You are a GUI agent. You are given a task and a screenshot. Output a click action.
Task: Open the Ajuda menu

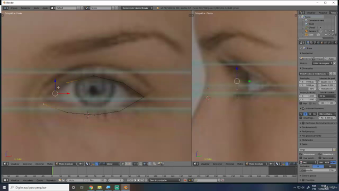tap(44, 8)
